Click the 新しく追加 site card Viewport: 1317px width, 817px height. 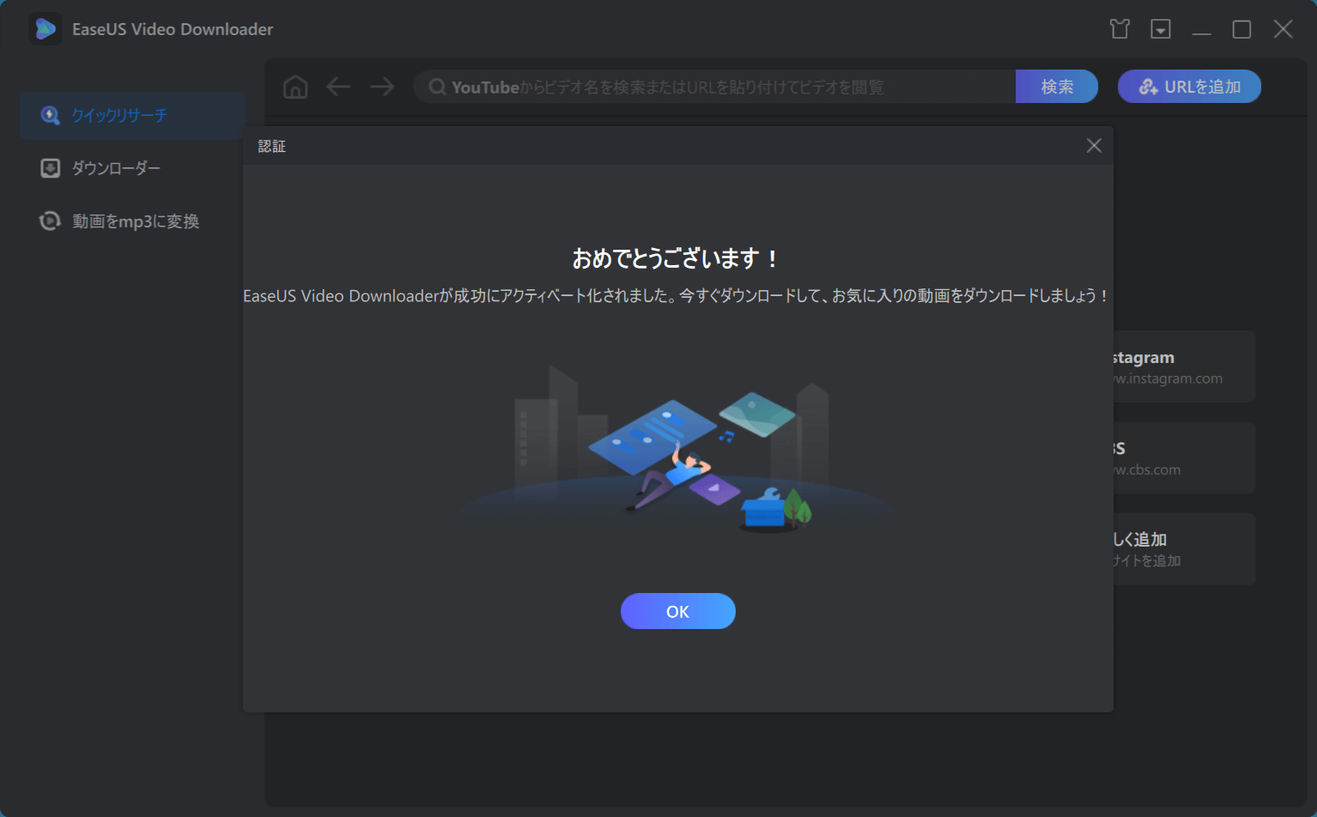[1184, 549]
